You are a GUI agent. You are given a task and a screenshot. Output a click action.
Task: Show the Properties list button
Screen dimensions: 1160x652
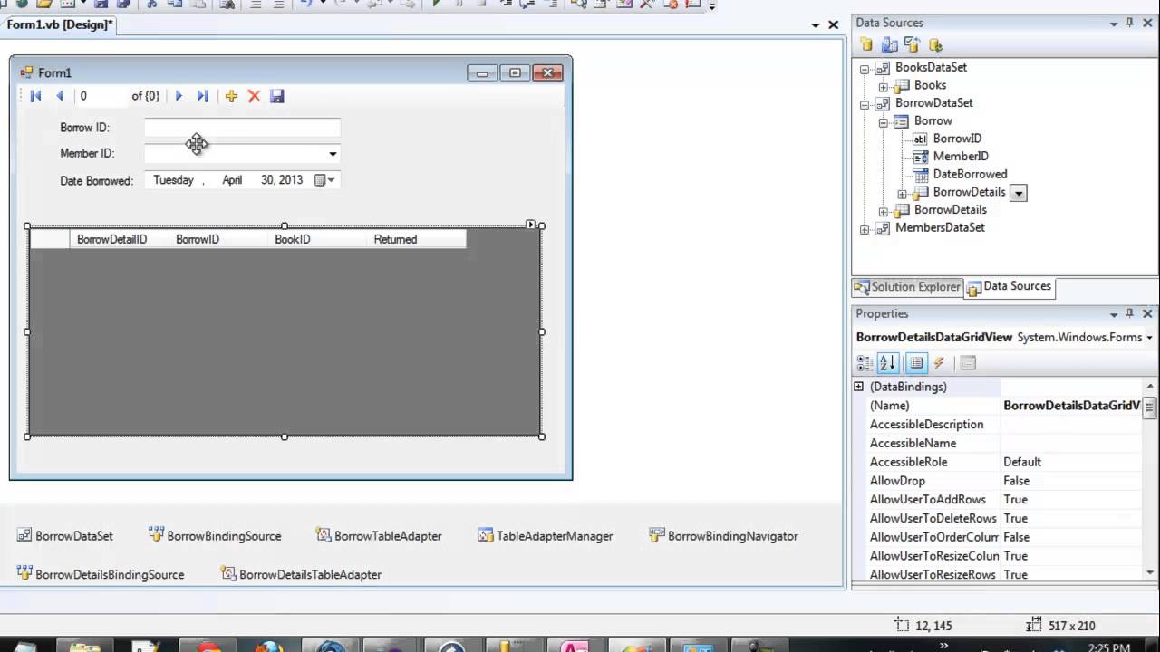click(x=916, y=363)
